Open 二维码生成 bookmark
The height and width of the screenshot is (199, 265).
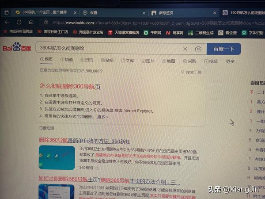(201, 33)
